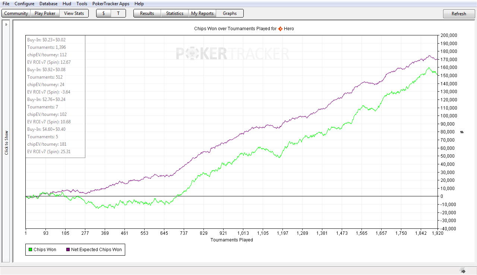Switch to the Statistics tab
This screenshot has width=477, height=275.
175,13
